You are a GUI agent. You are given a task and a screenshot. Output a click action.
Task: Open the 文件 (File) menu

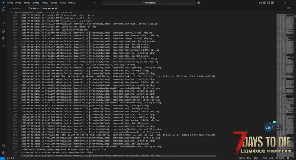(x=10, y=3)
